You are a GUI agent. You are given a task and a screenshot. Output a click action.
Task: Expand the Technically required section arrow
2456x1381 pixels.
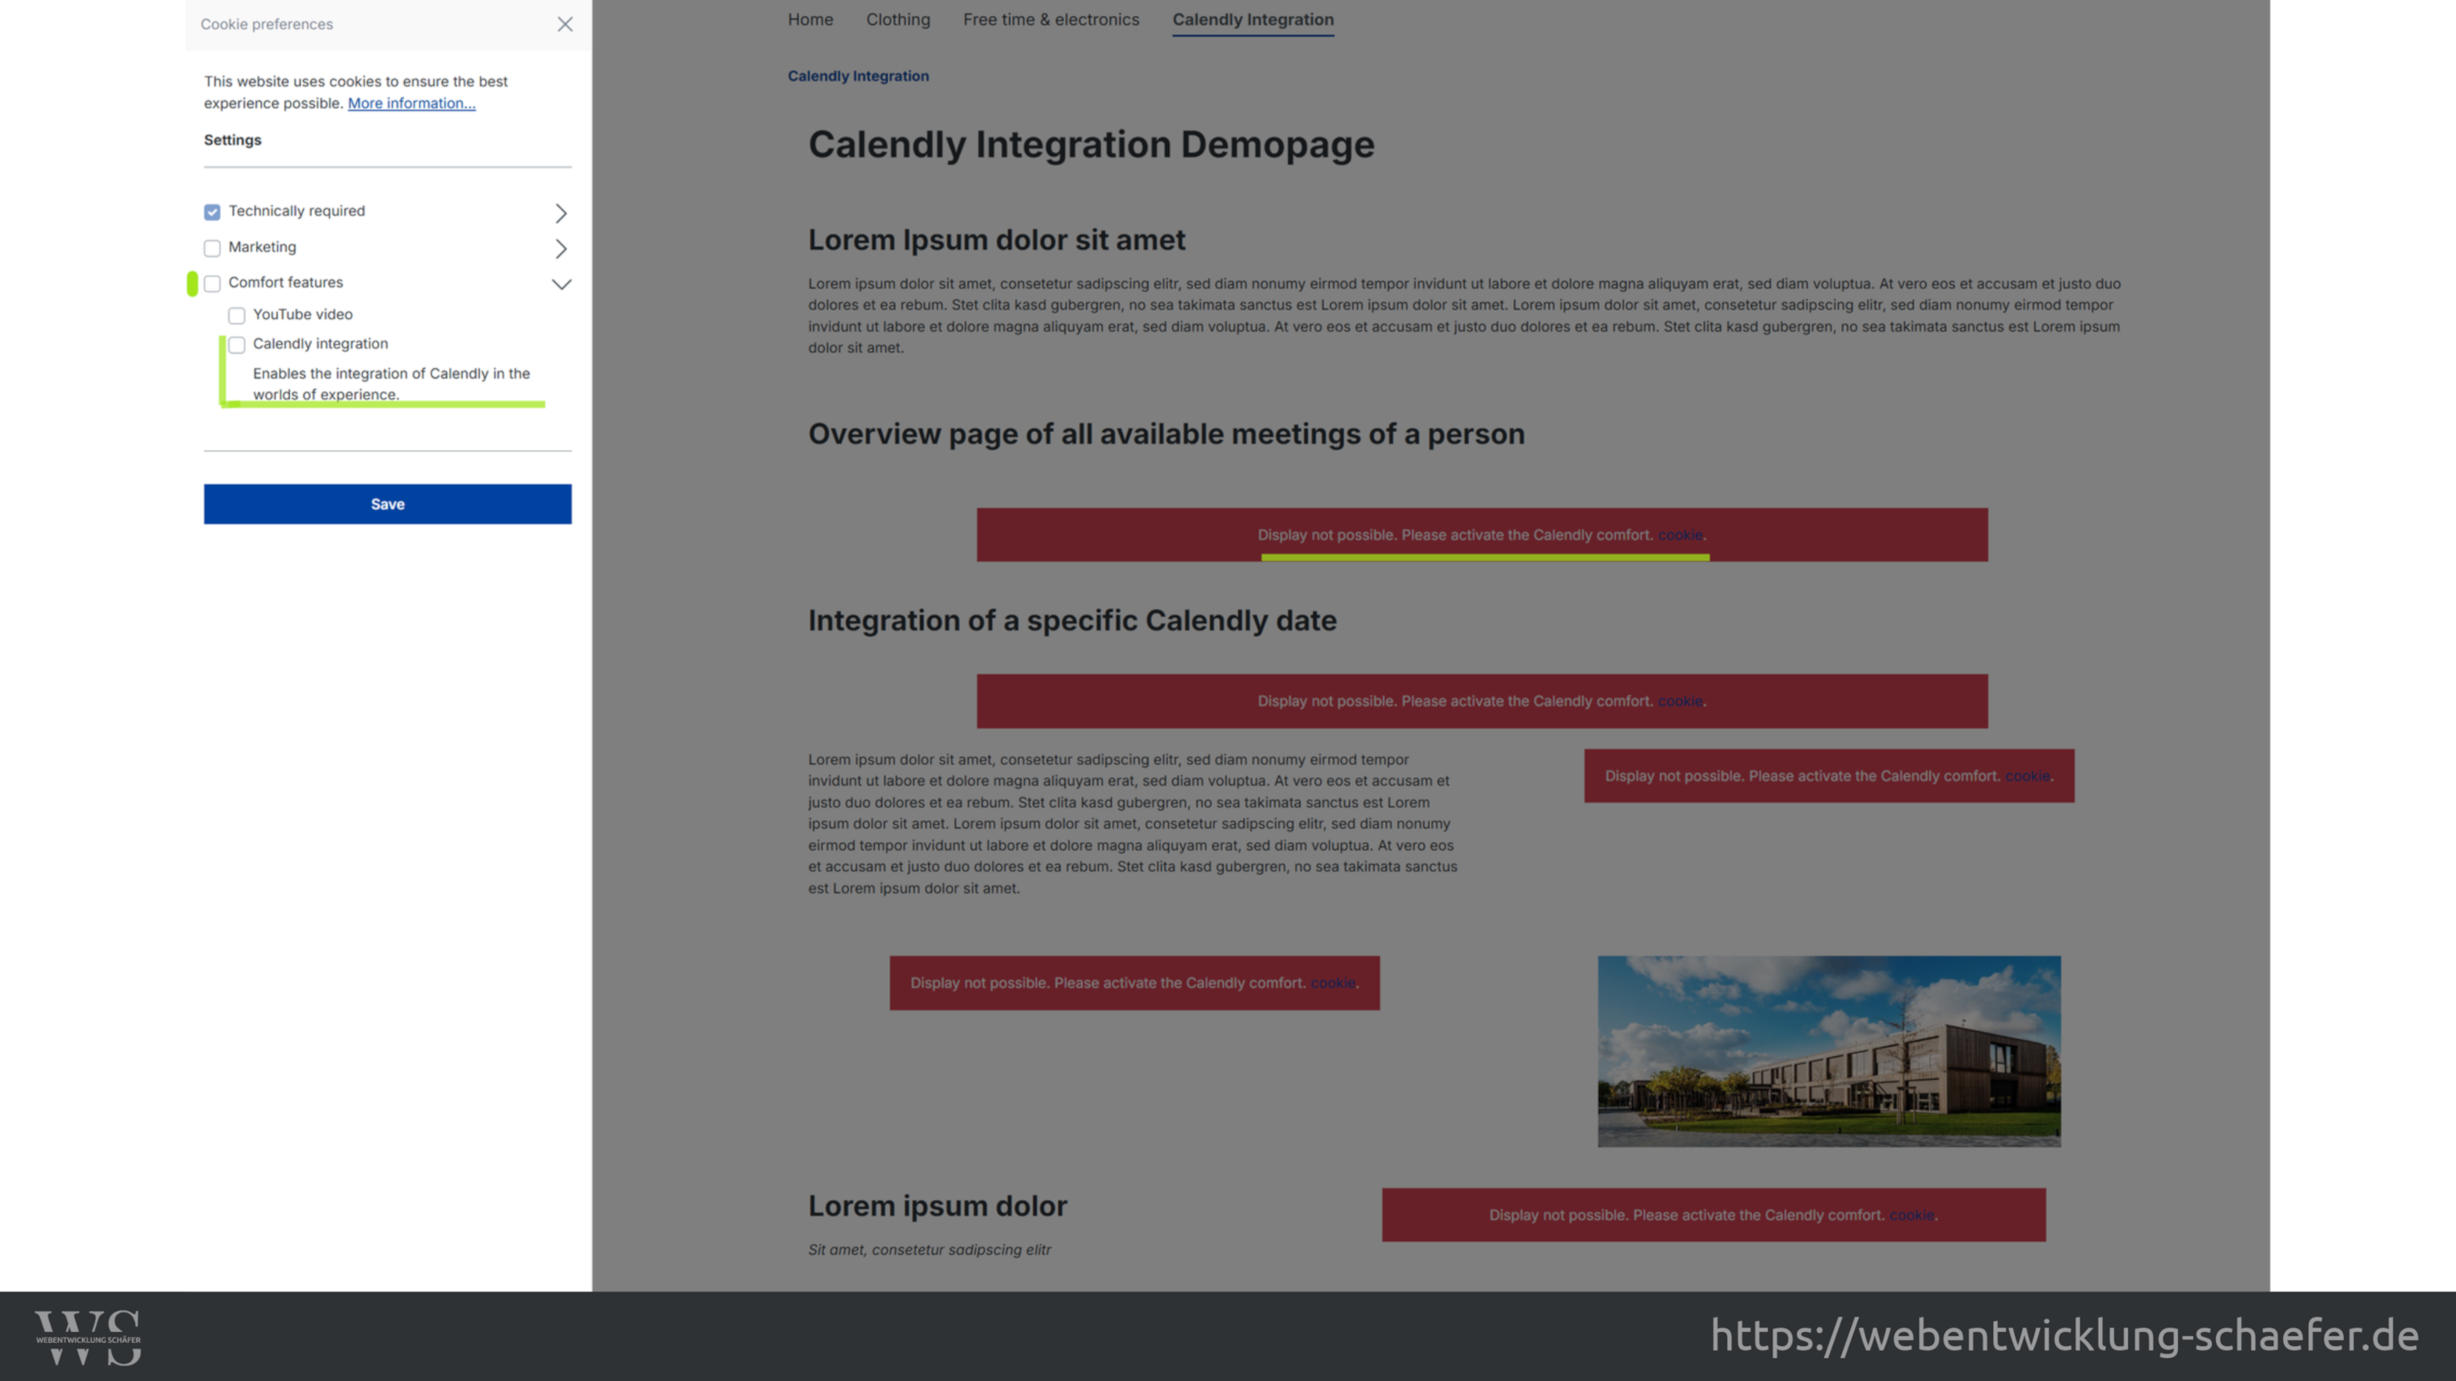click(561, 212)
